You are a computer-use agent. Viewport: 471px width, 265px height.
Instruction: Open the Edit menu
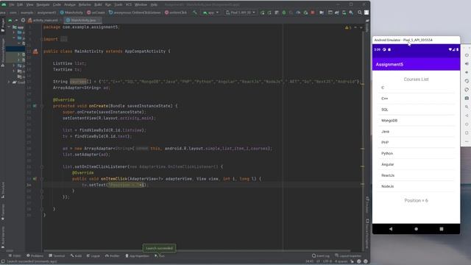[x=20, y=4]
